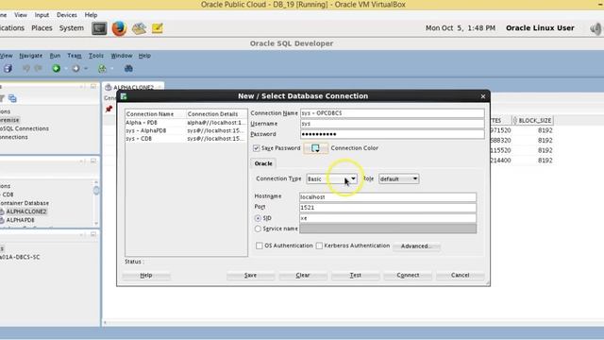Click the redo arrow toolbar icon
Screen dimensions: 604x340
click(x=38, y=69)
